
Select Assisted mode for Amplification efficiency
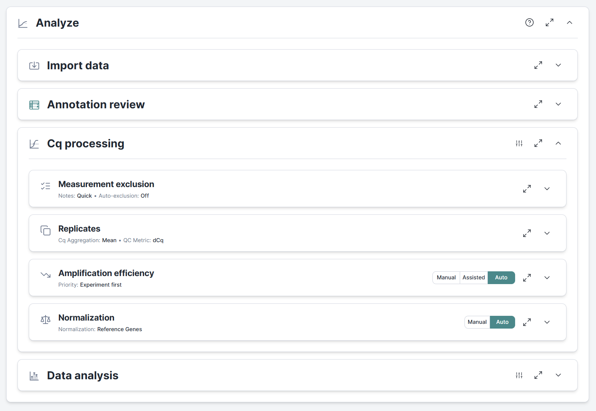click(x=473, y=278)
